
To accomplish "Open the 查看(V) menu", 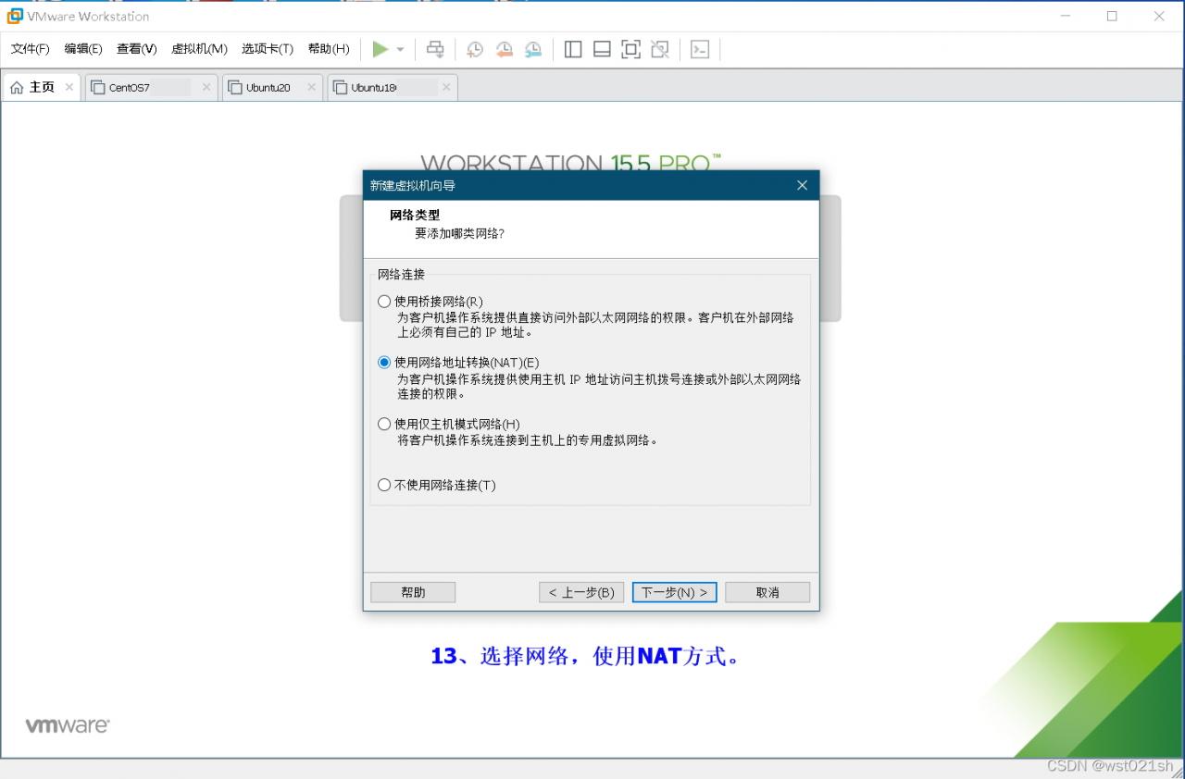I will [x=137, y=49].
